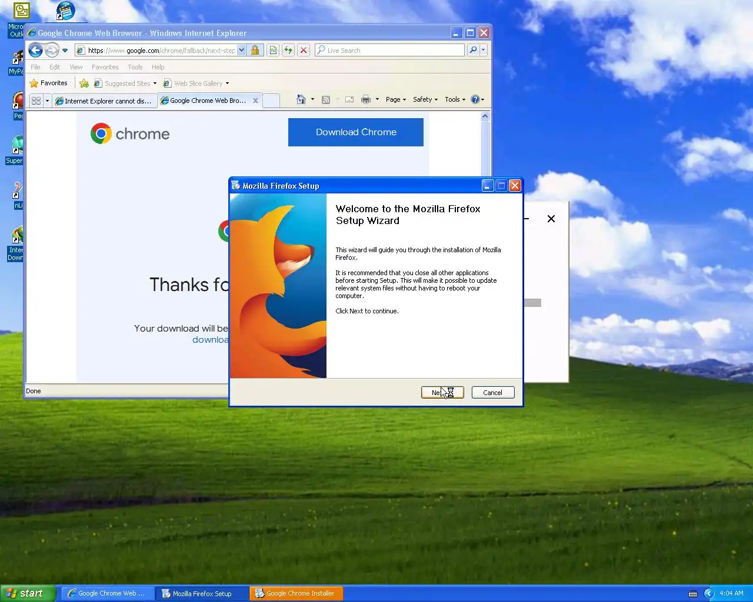Close the Chrome Installer window with its X
The width and height of the screenshot is (753, 602).
pyautogui.click(x=551, y=219)
